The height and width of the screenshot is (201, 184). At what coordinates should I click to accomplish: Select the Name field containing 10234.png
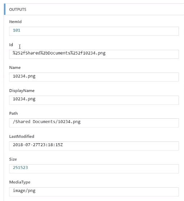tap(94, 77)
